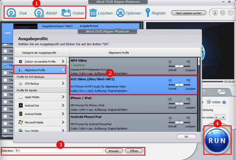236x160 pixels.
Task: Adjust Android Phone/Pad quality slider
Action: (179, 123)
